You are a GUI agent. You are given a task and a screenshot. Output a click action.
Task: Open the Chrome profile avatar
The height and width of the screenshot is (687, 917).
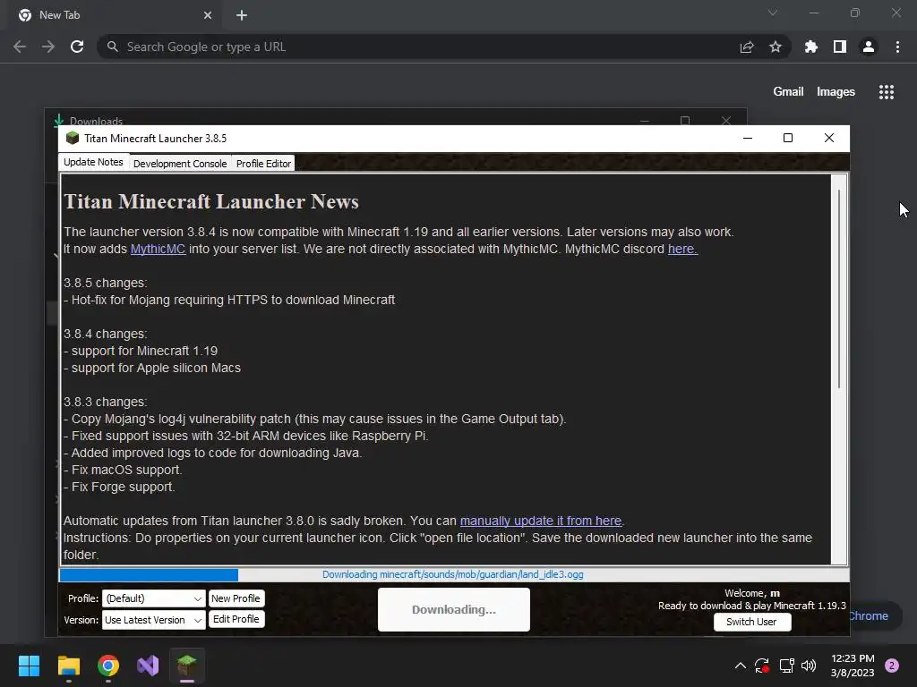coord(869,47)
